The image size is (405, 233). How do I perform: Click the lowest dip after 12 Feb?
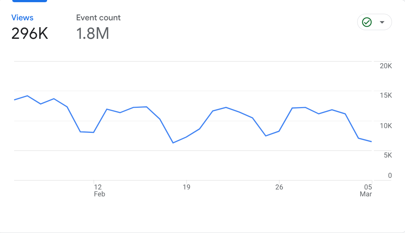[173, 143]
